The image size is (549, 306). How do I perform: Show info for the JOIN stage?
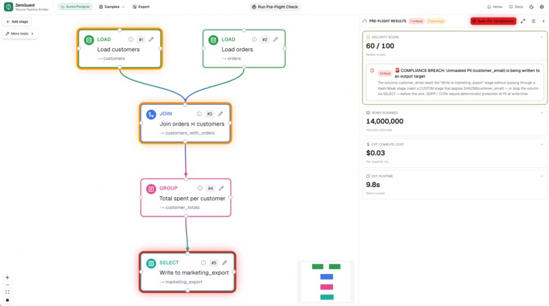pos(199,114)
